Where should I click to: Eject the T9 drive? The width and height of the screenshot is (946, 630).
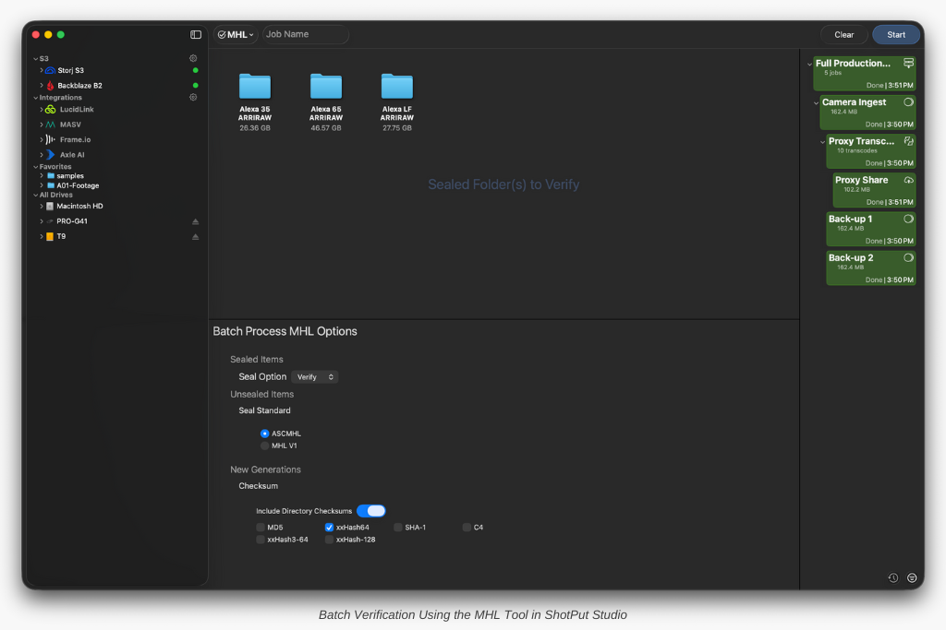pos(195,236)
